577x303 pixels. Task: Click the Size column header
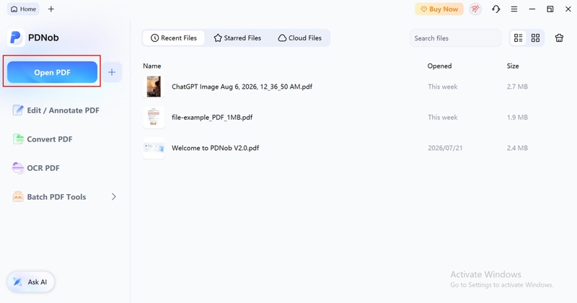coord(513,66)
